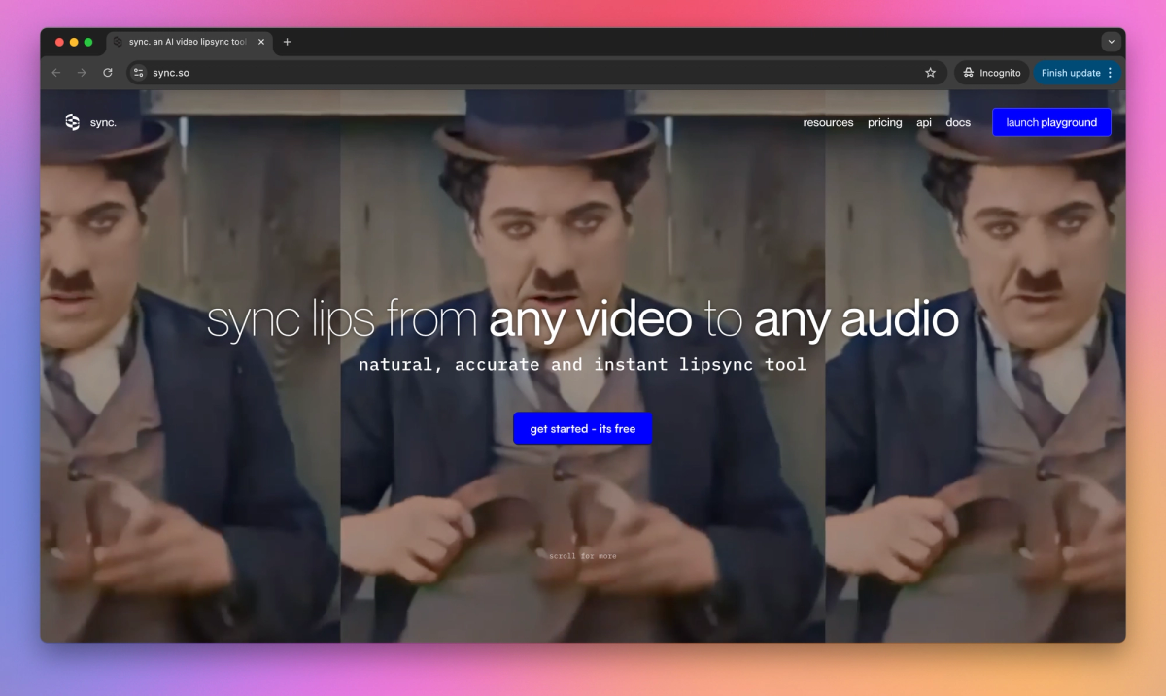Open the resources menu item

click(828, 123)
